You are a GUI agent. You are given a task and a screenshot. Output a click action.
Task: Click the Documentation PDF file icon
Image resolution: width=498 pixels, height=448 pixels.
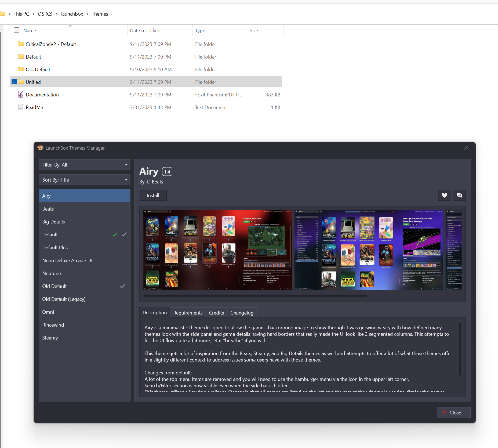[x=21, y=94]
